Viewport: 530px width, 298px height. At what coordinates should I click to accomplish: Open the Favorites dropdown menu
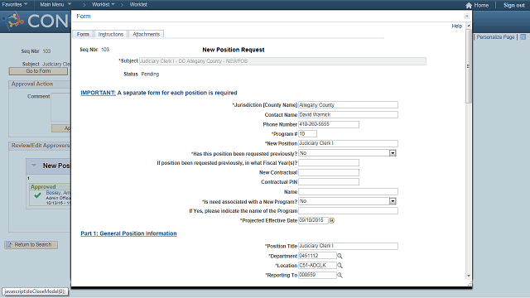point(15,4)
